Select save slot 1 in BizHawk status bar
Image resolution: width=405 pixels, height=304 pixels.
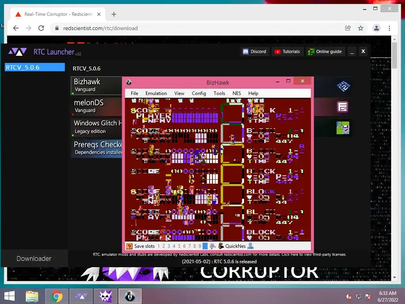tap(158, 246)
